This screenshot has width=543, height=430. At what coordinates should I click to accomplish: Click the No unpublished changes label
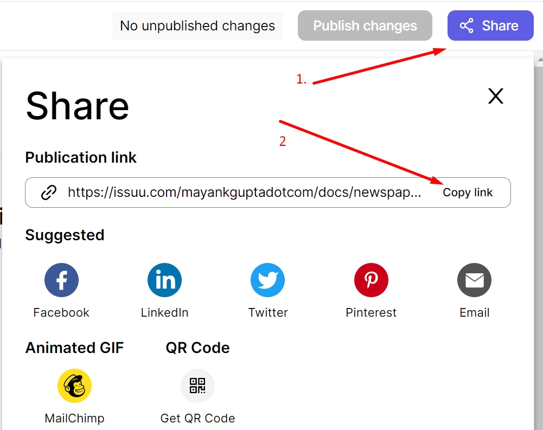point(197,25)
